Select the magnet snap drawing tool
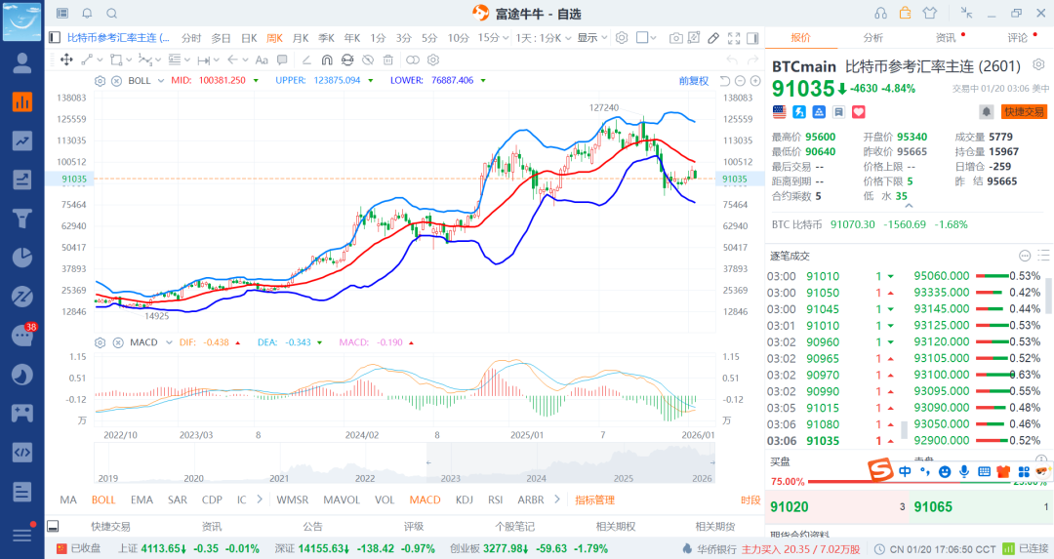 click(x=326, y=60)
